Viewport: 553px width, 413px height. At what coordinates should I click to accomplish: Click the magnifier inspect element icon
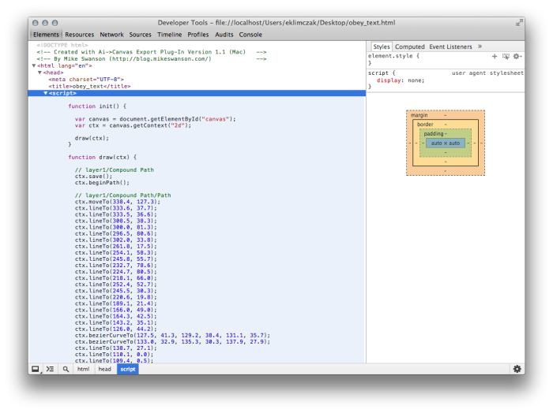pos(66,369)
